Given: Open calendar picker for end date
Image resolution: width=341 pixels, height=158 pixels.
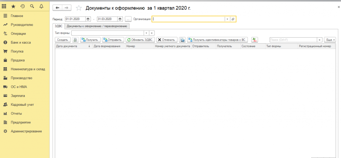Looking at the screenshot, I should click(x=120, y=19).
